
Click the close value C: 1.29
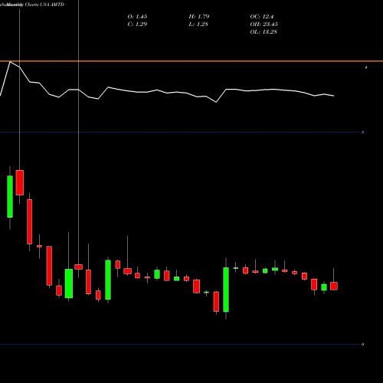click(137, 25)
